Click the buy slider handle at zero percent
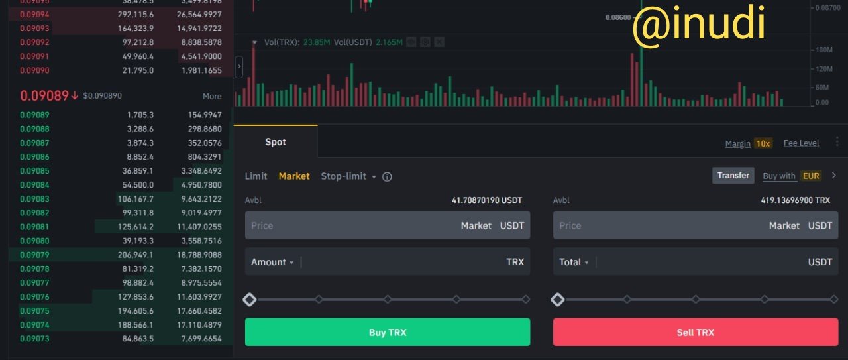 click(249, 300)
